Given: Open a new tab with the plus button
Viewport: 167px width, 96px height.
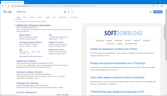Looking at the screenshot, I should 26,3.
